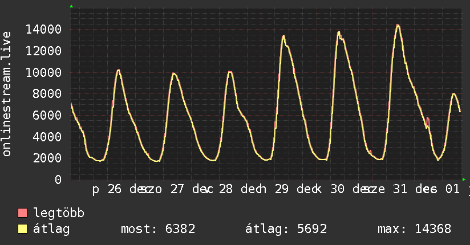The height and width of the screenshot is (245, 470).
Task: Click the 8000 y-axis label
Action: pyautogui.click(x=47, y=94)
